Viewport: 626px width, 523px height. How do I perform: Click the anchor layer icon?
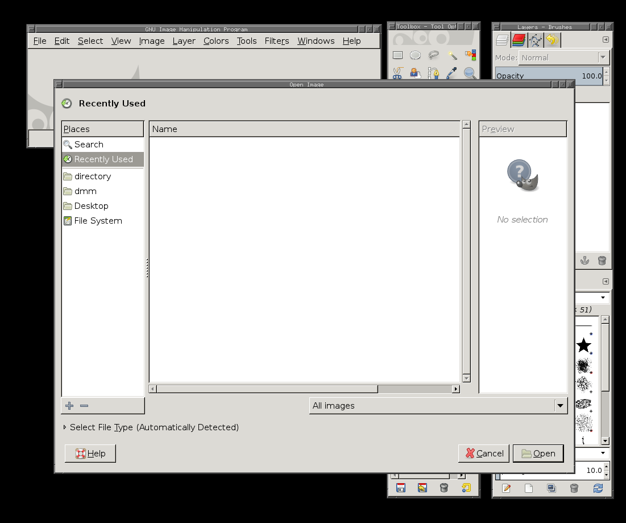[584, 261]
